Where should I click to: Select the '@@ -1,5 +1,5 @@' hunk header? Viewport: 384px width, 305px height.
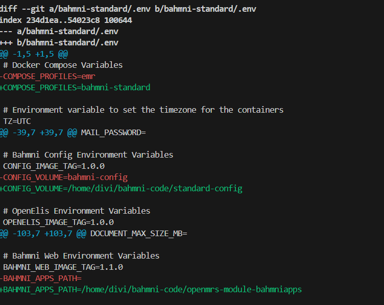pyautogui.click(x=34, y=54)
